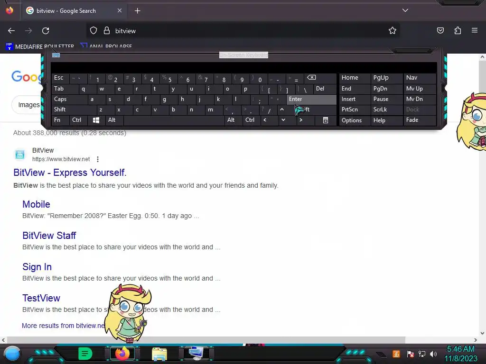
Task: Open File Explorer from the taskbar
Action: (159, 354)
